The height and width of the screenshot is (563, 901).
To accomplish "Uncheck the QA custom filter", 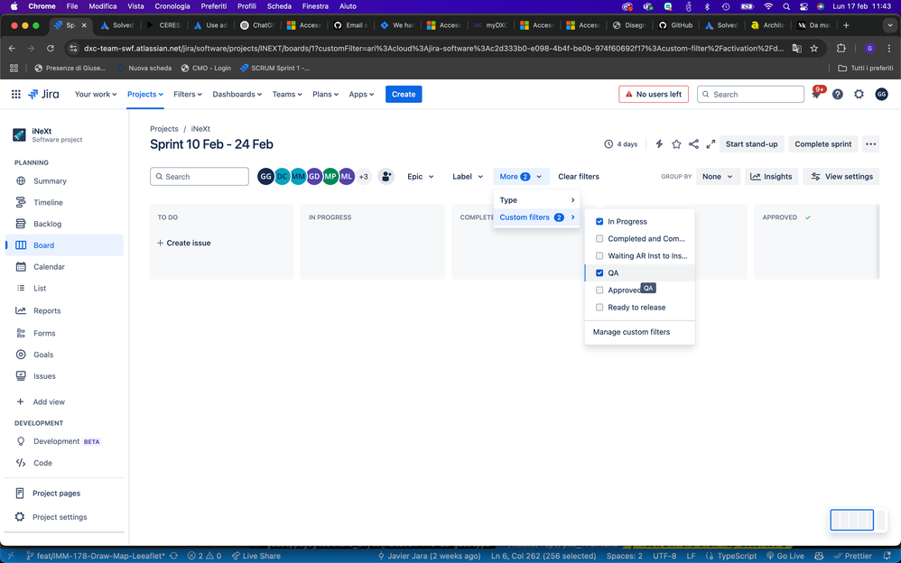I will tap(599, 273).
